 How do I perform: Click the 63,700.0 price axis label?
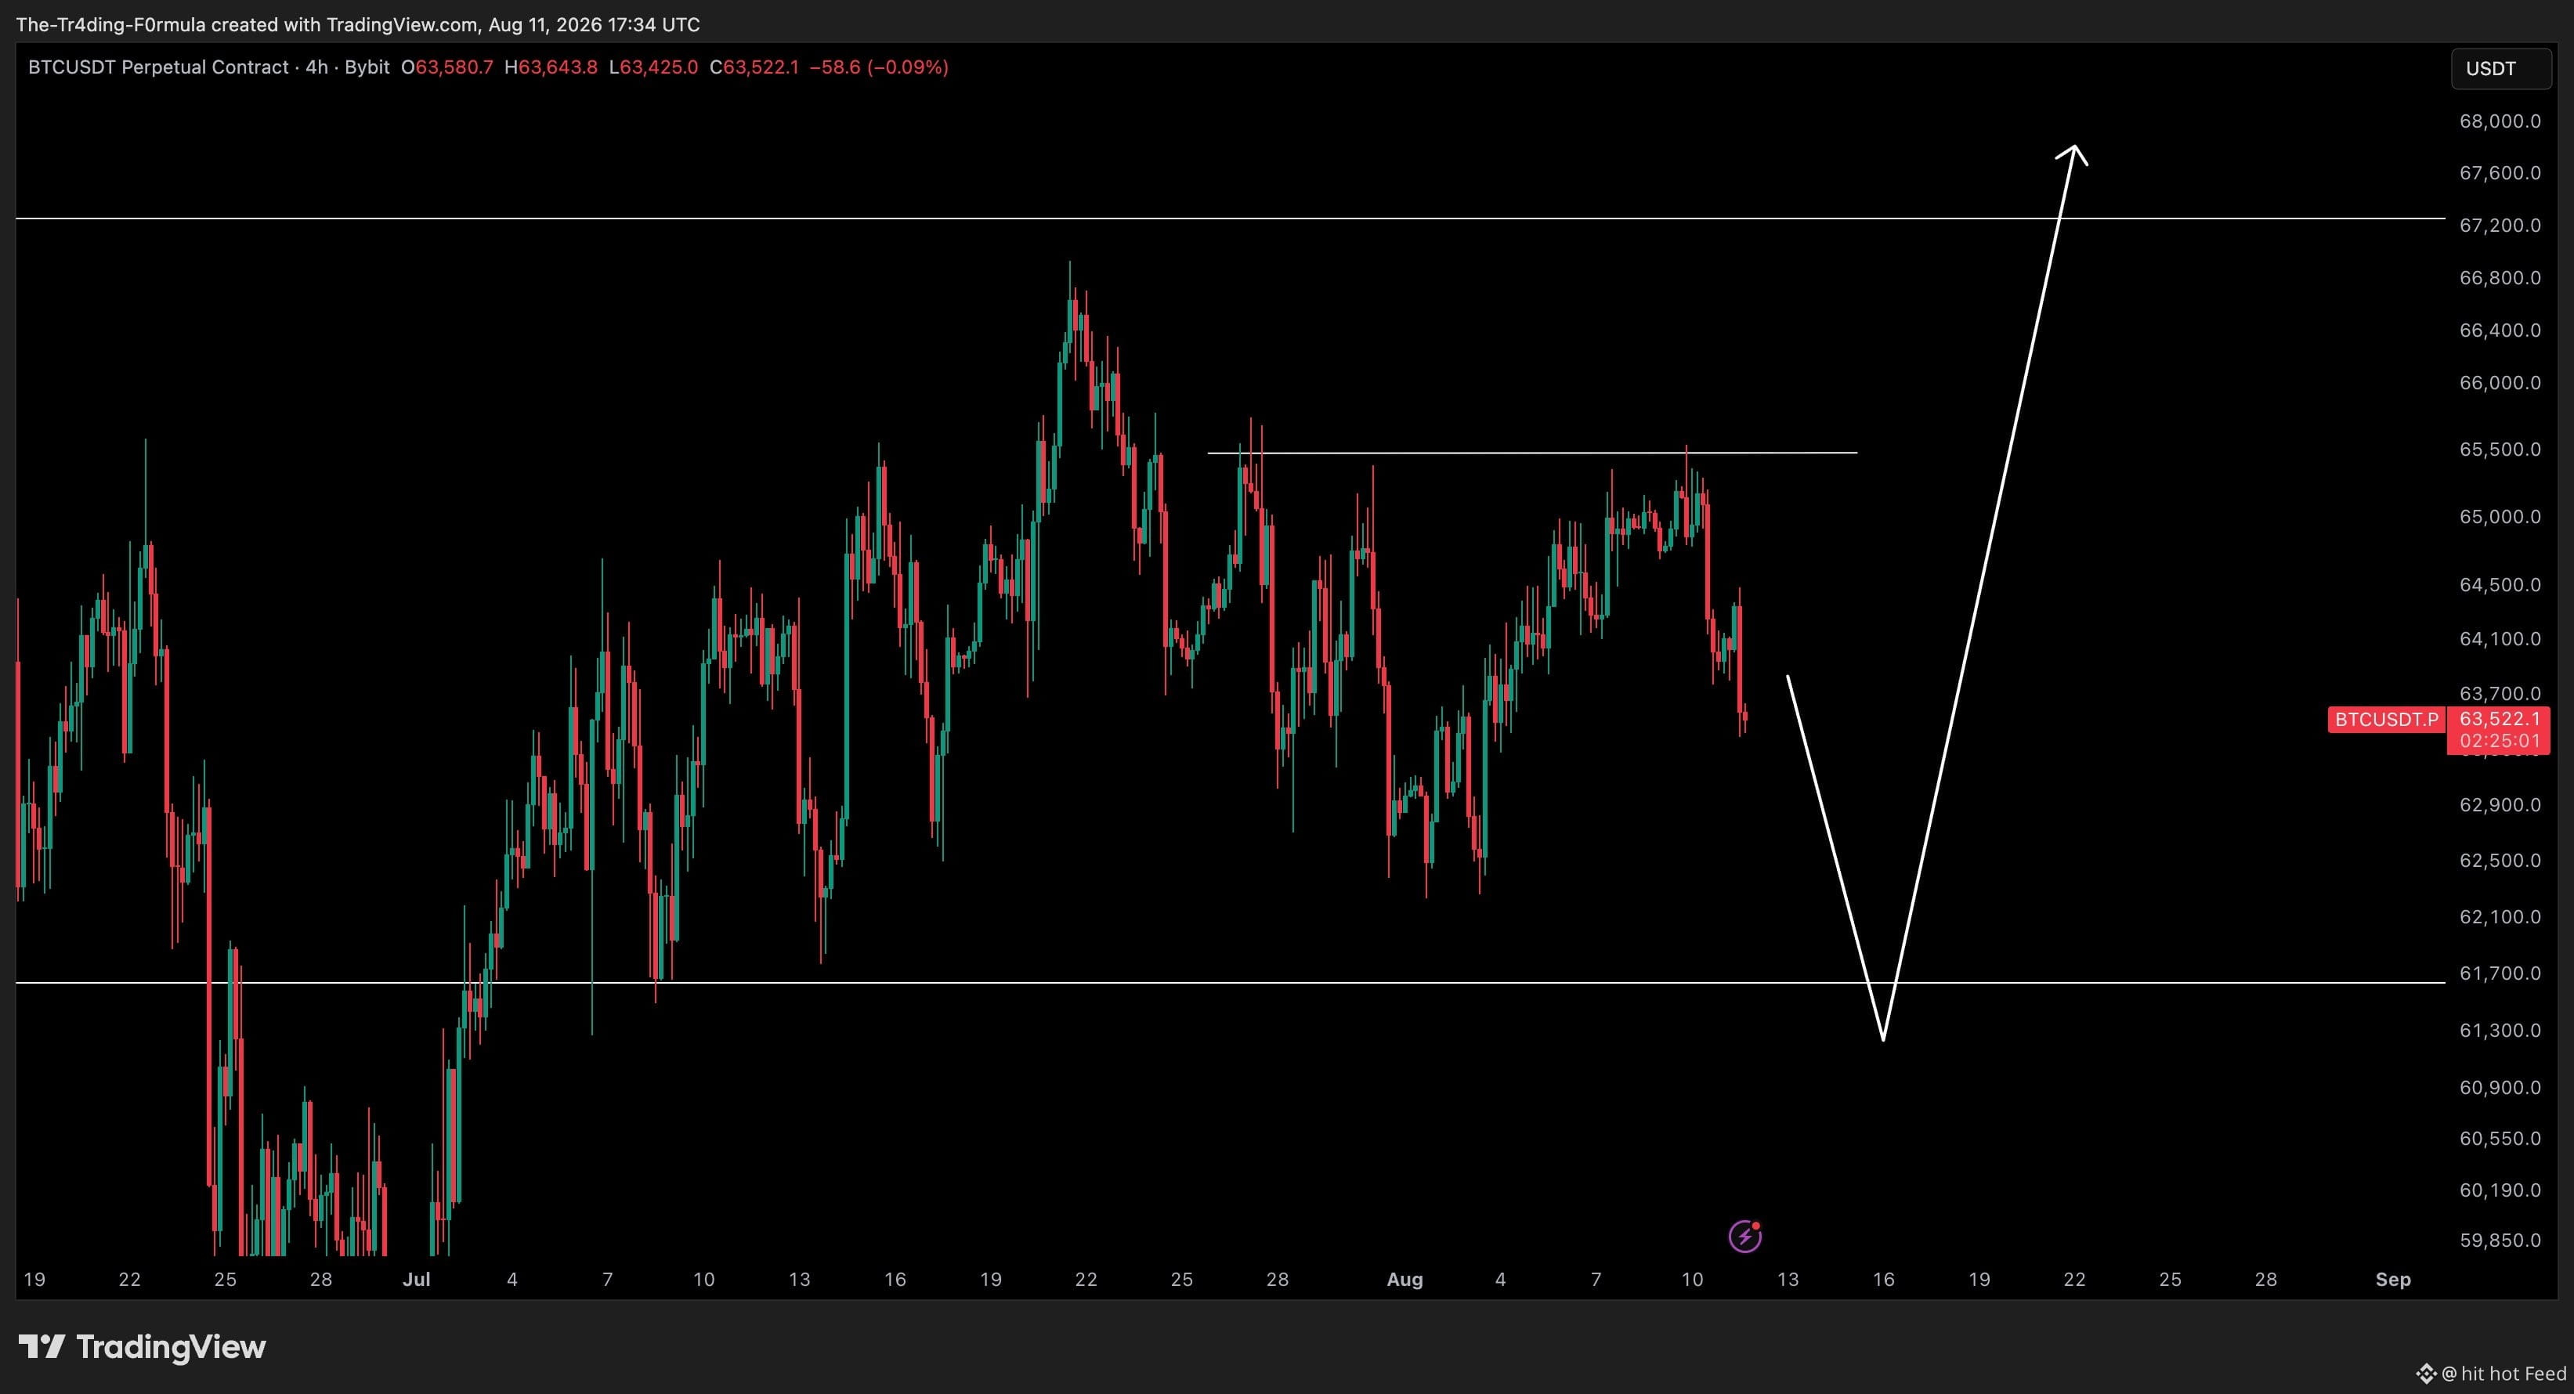click(x=2500, y=694)
